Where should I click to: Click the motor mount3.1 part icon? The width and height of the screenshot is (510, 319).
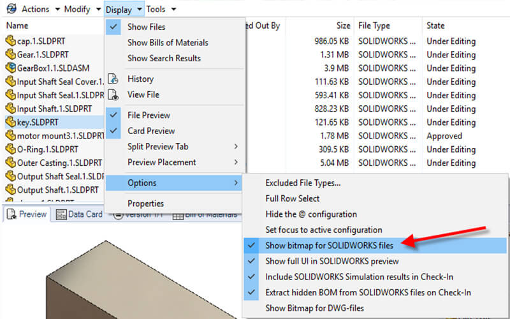click(10, 135)
